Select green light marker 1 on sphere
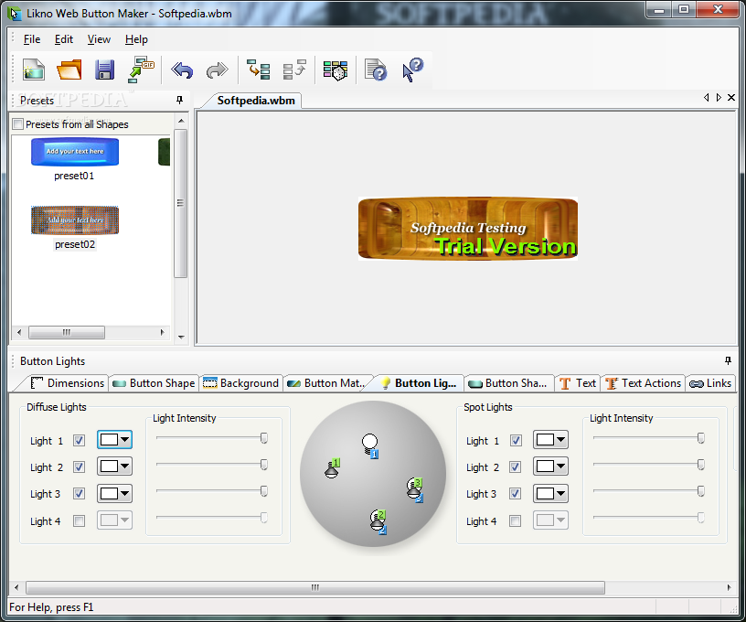The height and width of the screenshot is (622, 746). tap(332, 468)
